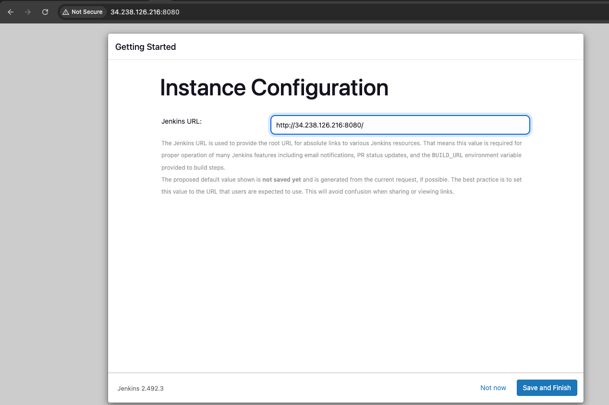The image size is (609, 405).
Task: Skip setup with the Not now link
Action: tap(493, 388)
